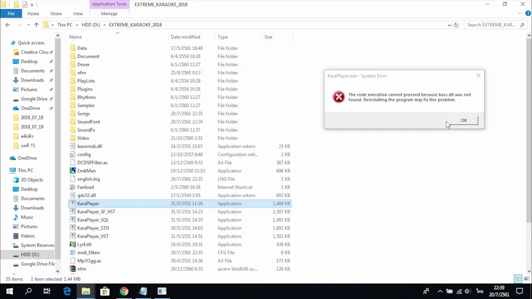Image resolution: width=532 pixels, height=299 pixels.
Task: Expand the ribbon with the chevron
Action: (520, 14)
